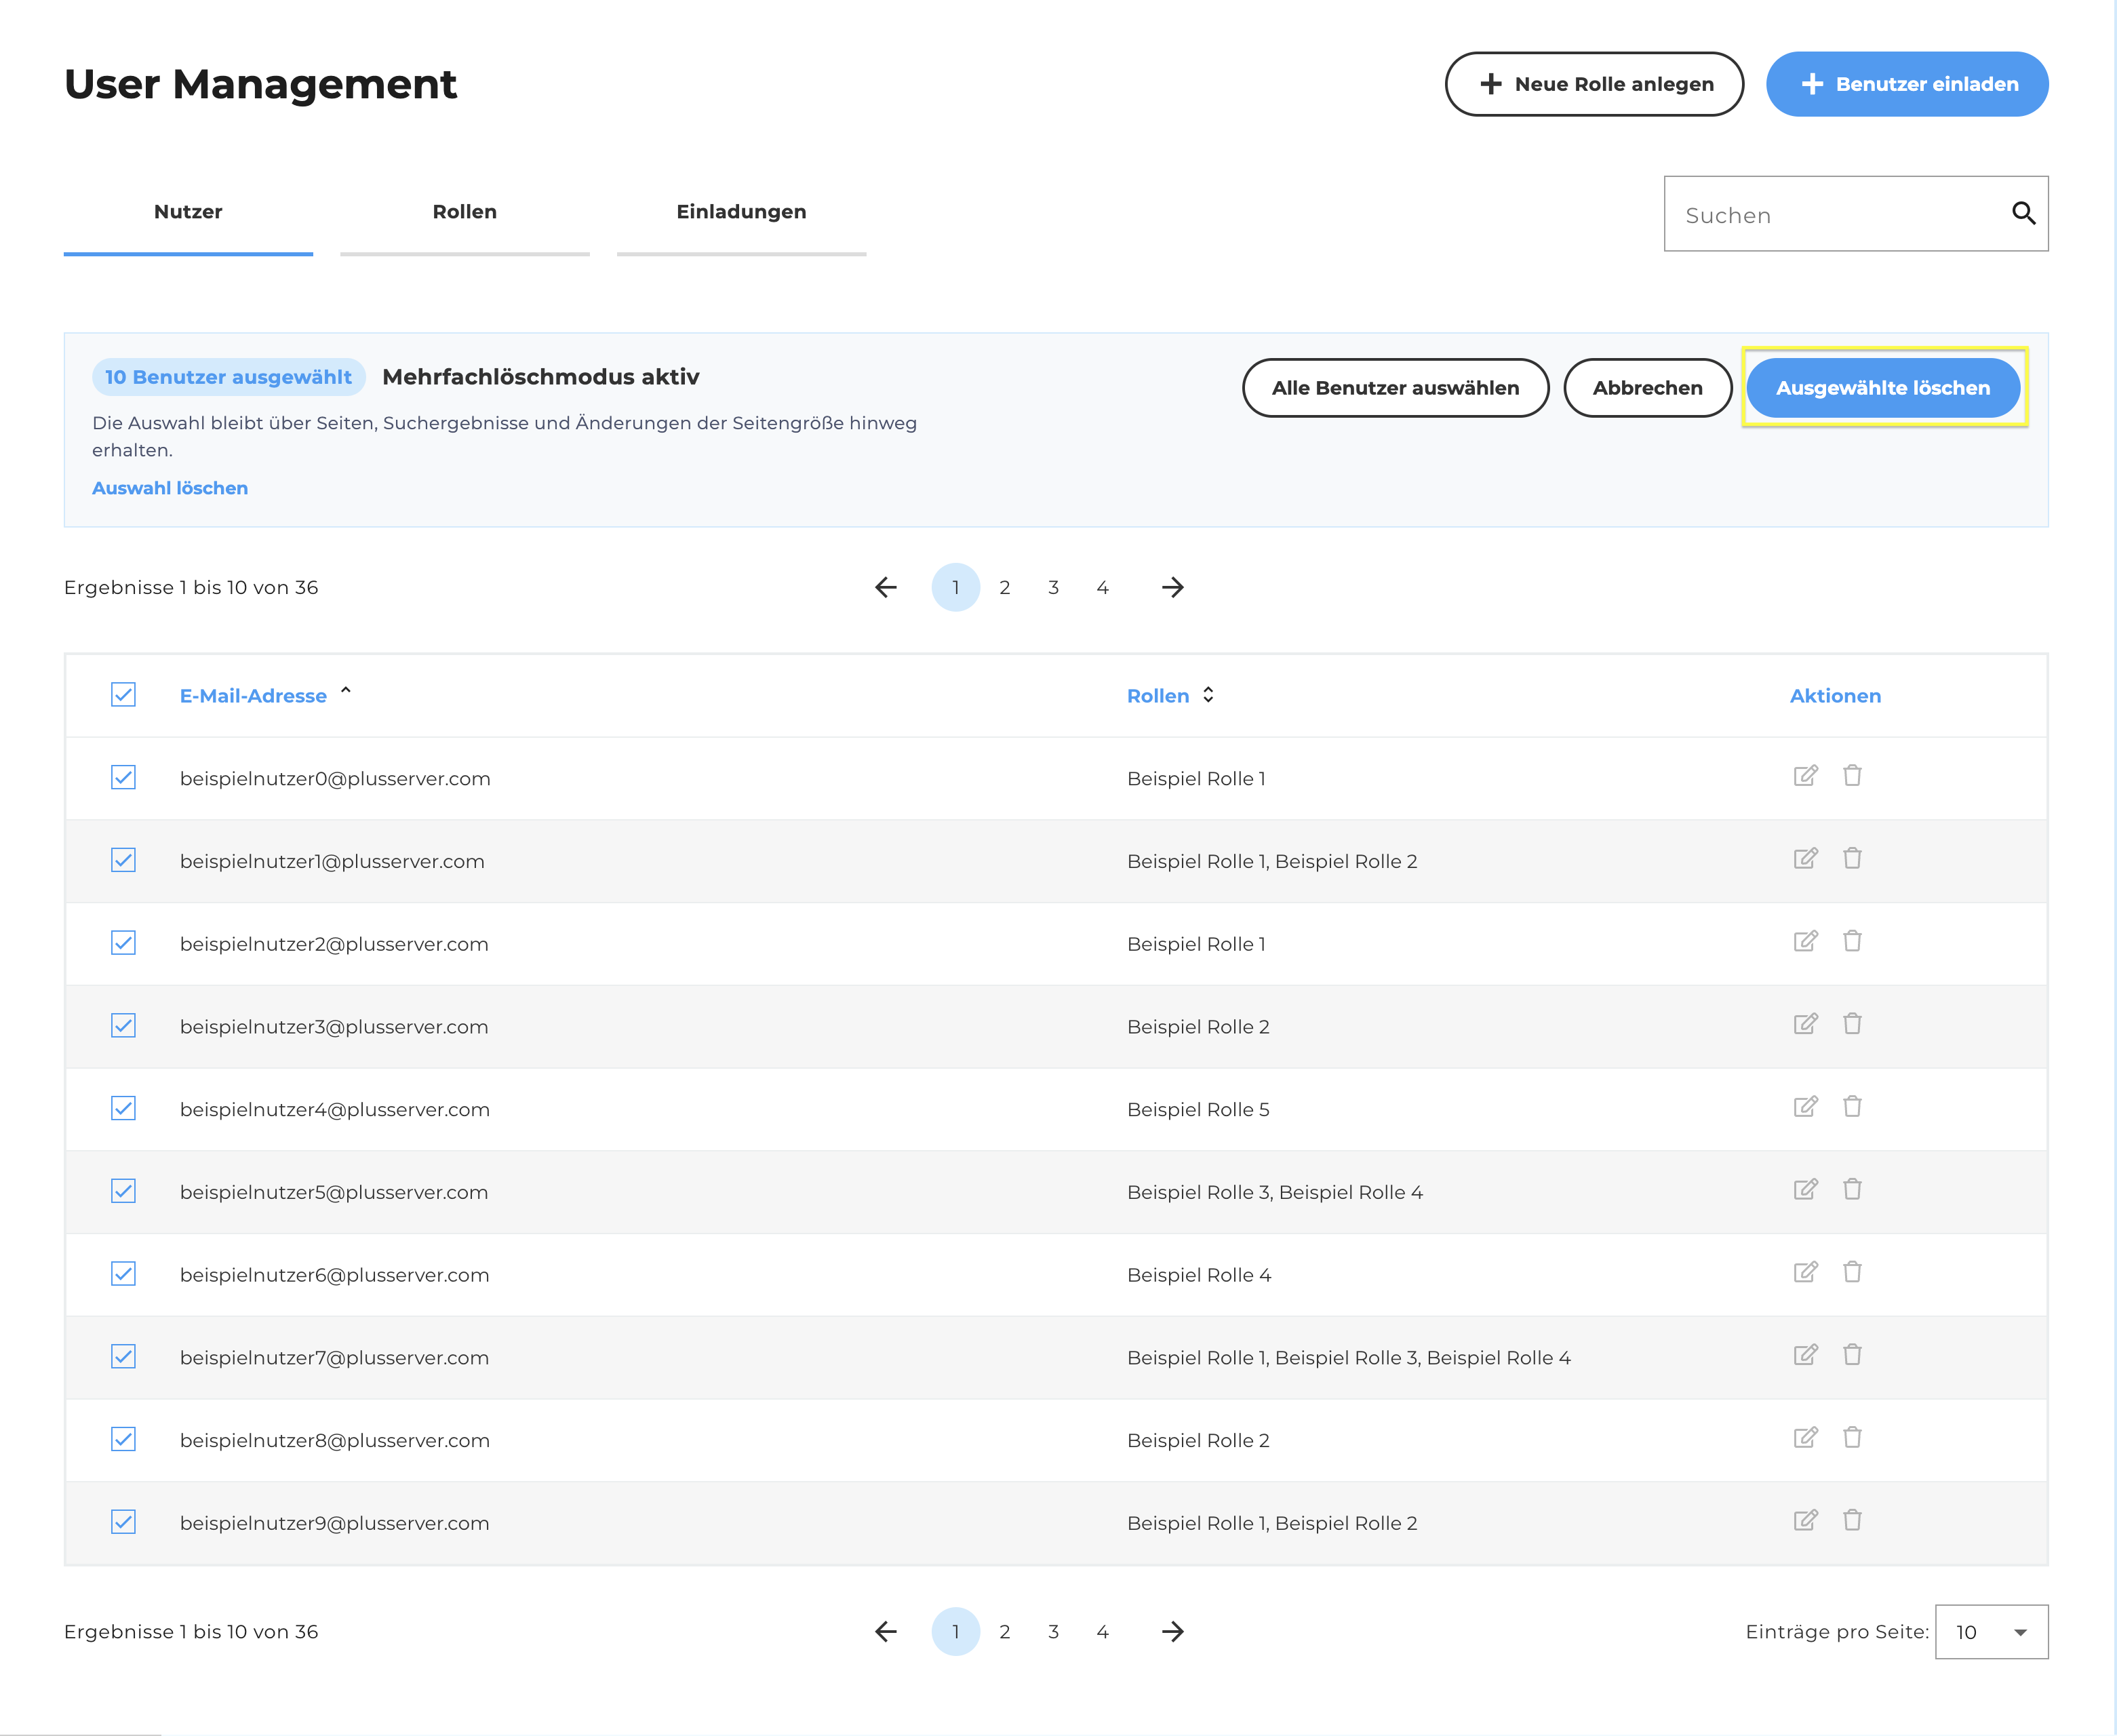Deselect beispielnutzer2@plusserver.com checkbox

tap(123, 943)
